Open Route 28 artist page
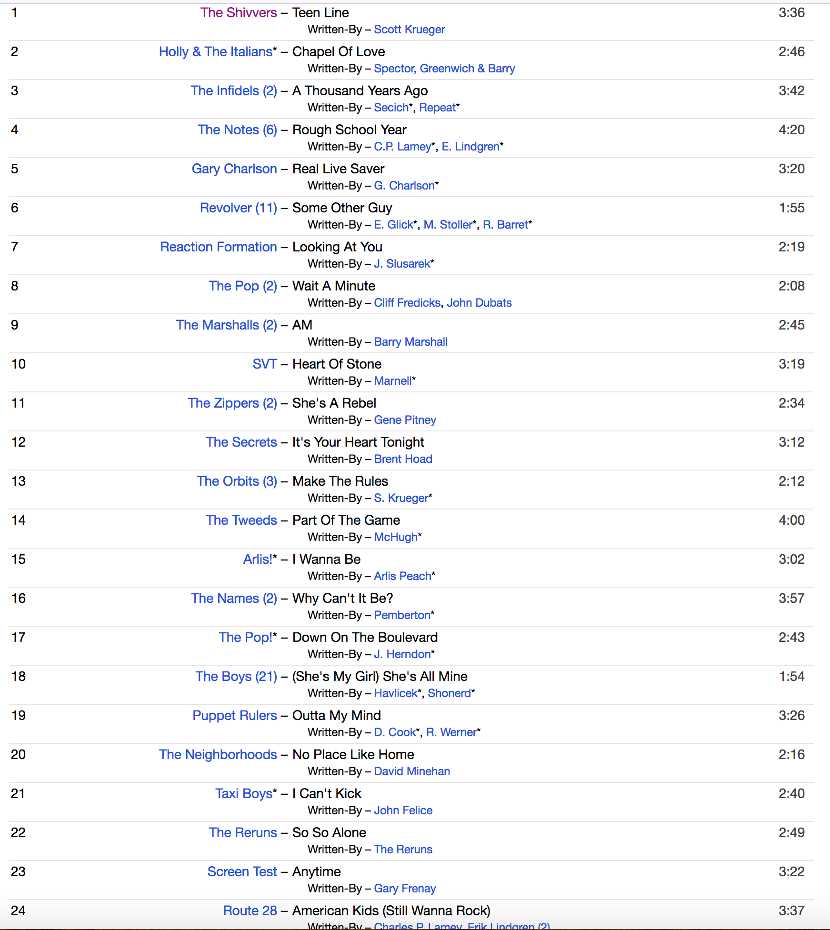This screenshot has height=930, width=830. pyautogui.click(x=250, y=911)
